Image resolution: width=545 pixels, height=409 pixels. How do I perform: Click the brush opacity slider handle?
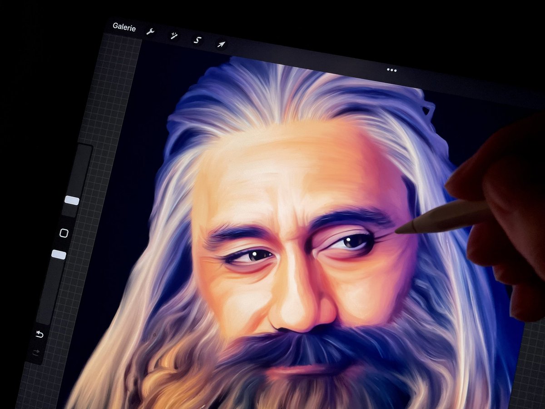coord(59,254)
